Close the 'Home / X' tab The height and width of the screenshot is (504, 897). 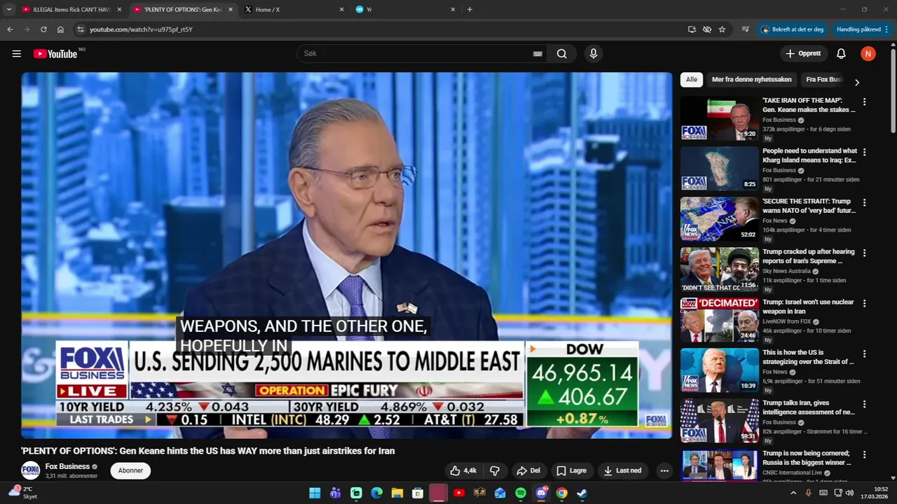point(341,9)
